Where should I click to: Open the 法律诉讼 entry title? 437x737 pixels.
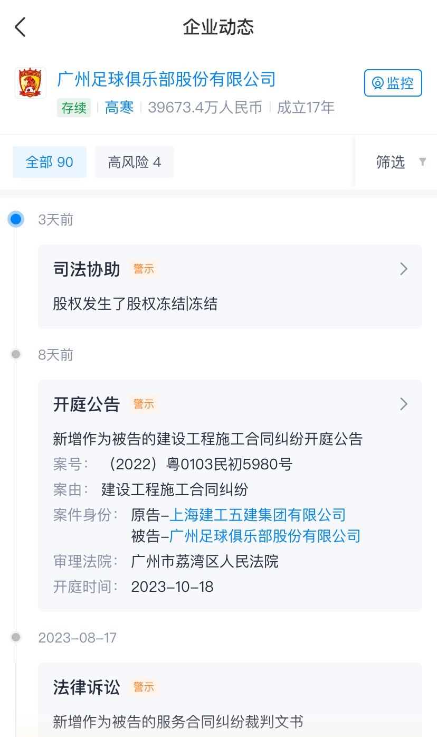[x=87, y=687]
